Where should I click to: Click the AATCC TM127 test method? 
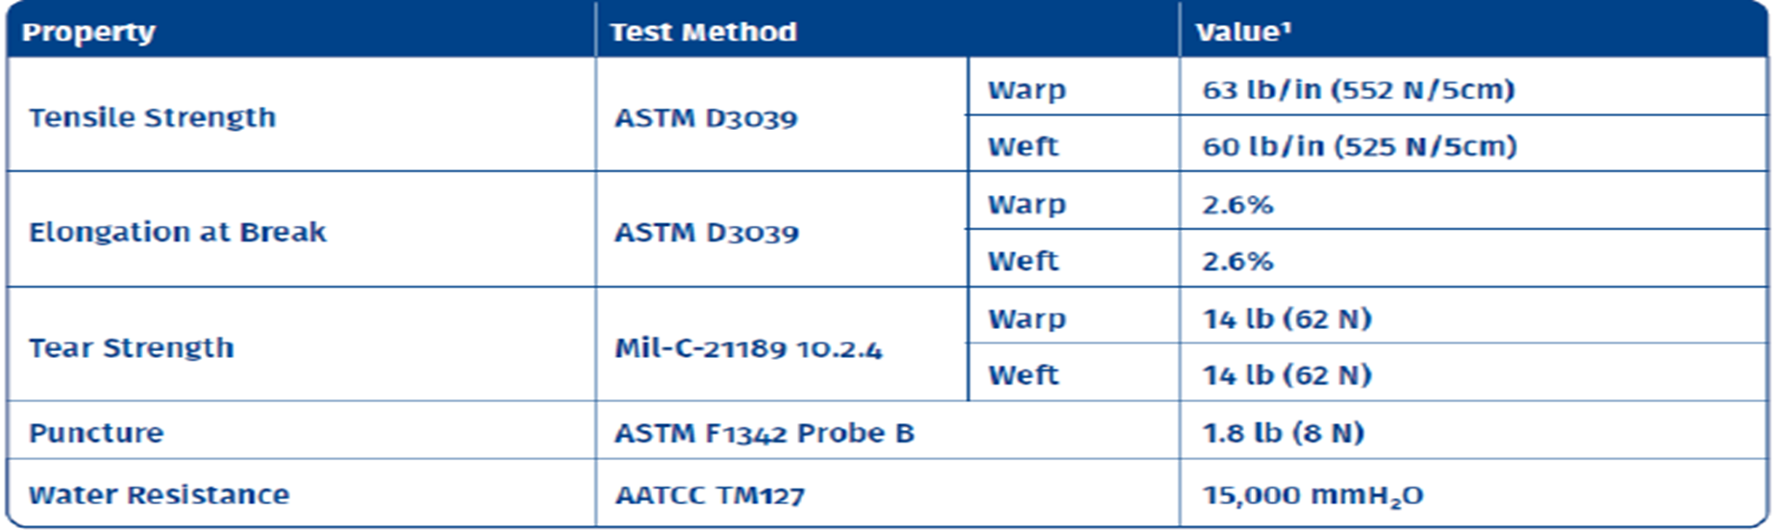tap(710, 495)
